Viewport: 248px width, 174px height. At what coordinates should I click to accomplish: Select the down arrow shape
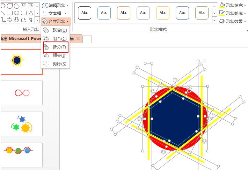pos(17,20)
